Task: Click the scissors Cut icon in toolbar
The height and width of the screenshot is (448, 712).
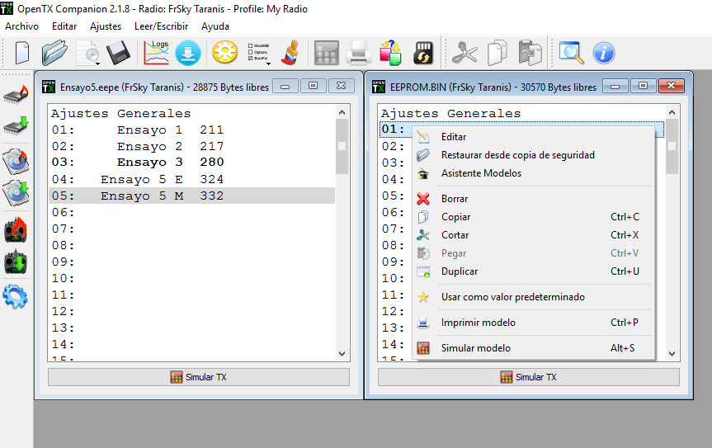Action: [464, 53]
